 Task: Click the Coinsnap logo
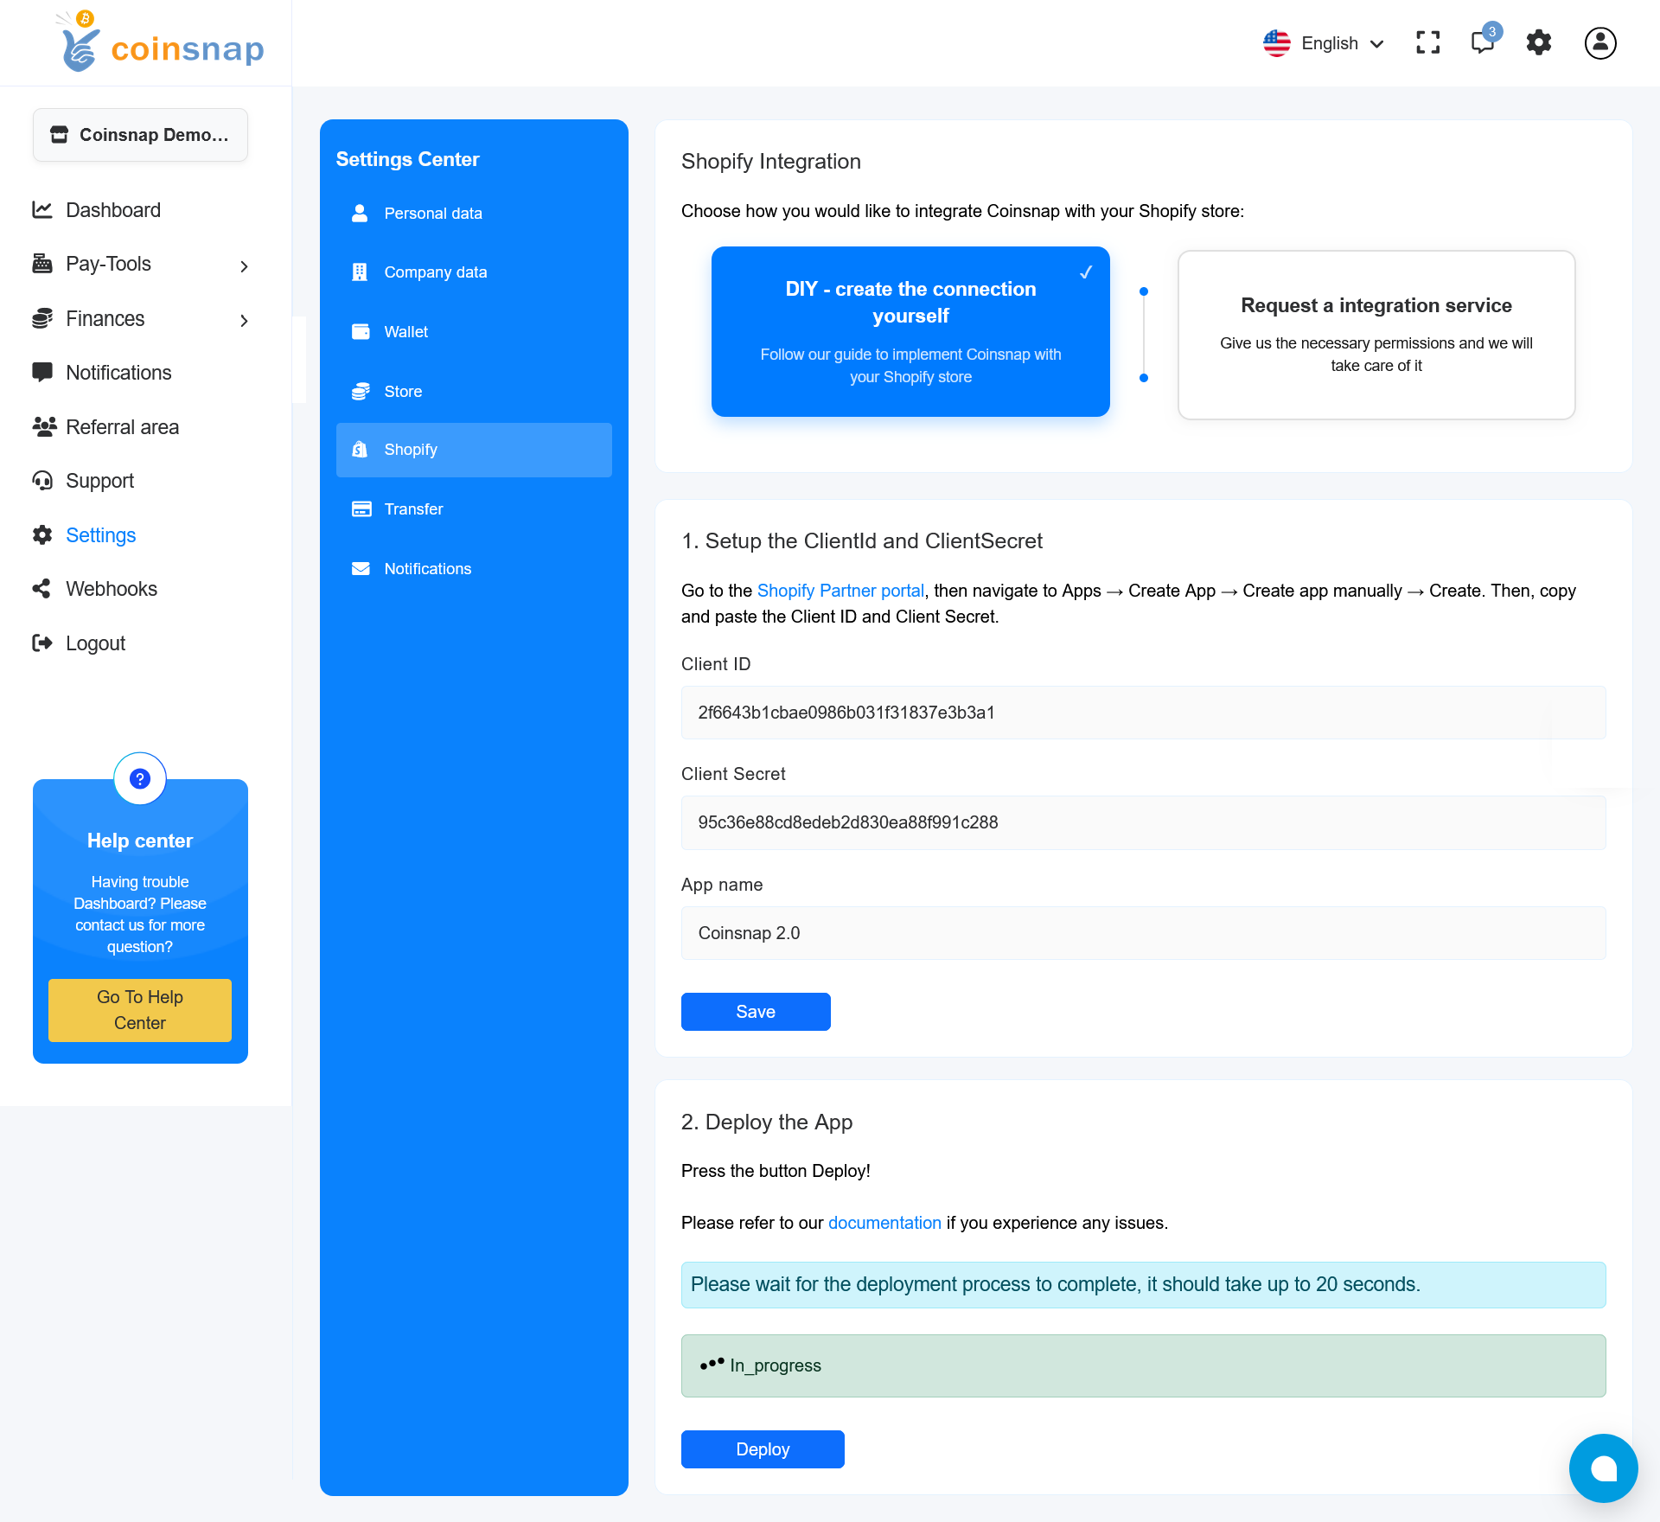pos(162,43)
